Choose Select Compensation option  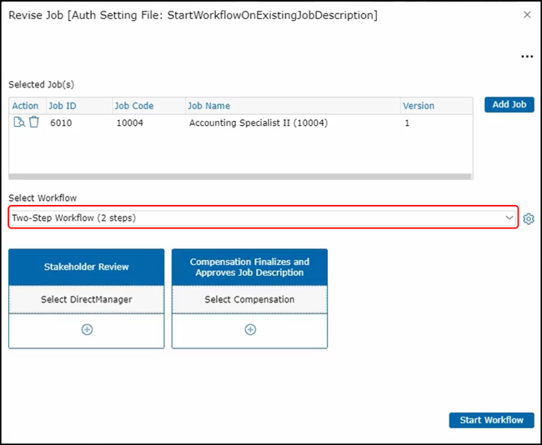tap(249, 299)
